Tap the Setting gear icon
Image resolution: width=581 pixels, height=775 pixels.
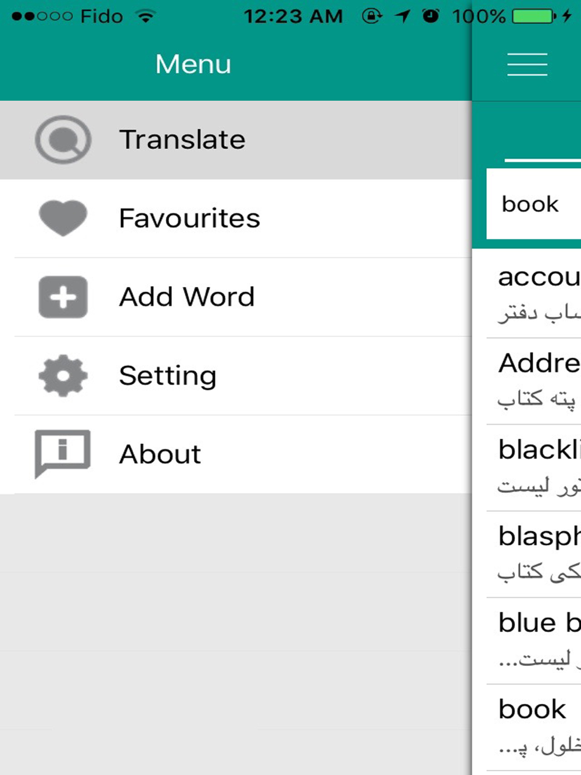(x=63, y=376)
